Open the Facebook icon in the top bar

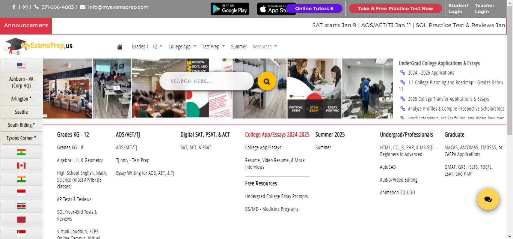(x=14, y=6)
